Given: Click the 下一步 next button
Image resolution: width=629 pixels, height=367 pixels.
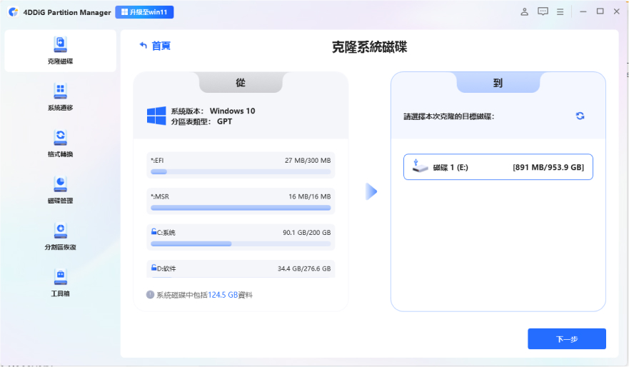Looking at the screenshot, I should pyautogui.click(x=567, y=339).
